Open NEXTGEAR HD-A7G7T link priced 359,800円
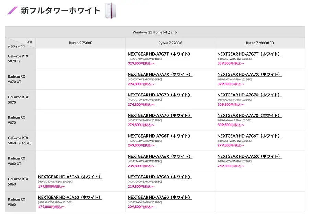309x214 pixels. coord(249,54)
